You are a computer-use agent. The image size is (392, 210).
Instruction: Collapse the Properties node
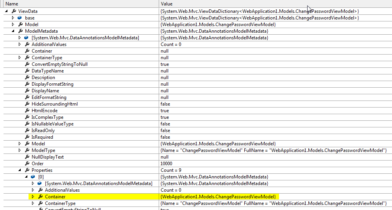(20, 170)
